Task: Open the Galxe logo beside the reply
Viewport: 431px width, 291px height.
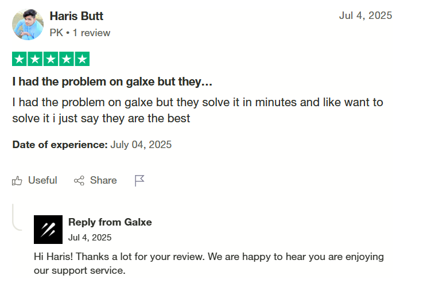Action: pyautogui.click(x=48, y=230)
